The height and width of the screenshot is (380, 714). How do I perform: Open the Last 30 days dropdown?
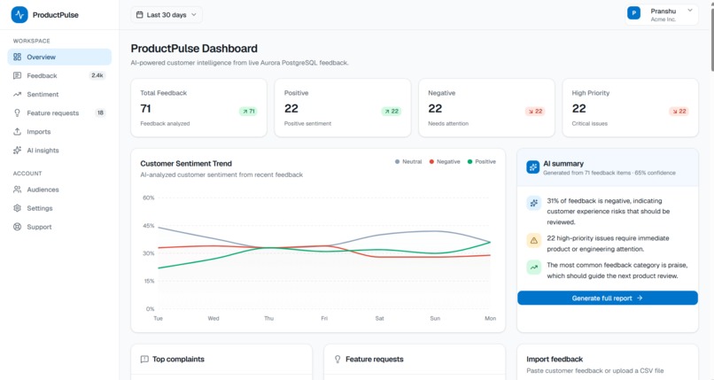pos(167,14)
